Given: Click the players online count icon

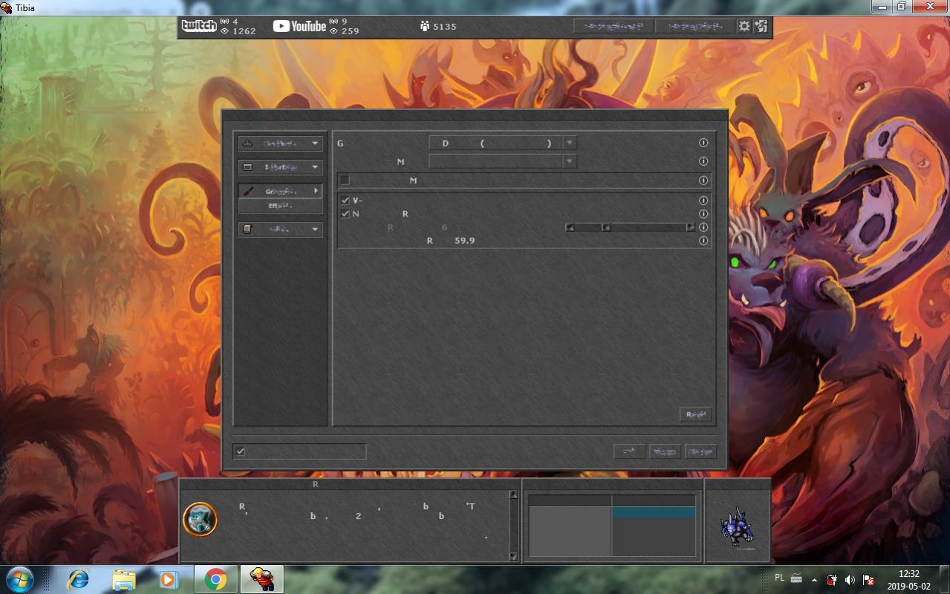Looking at the screenshot, I should click(425, 27).
